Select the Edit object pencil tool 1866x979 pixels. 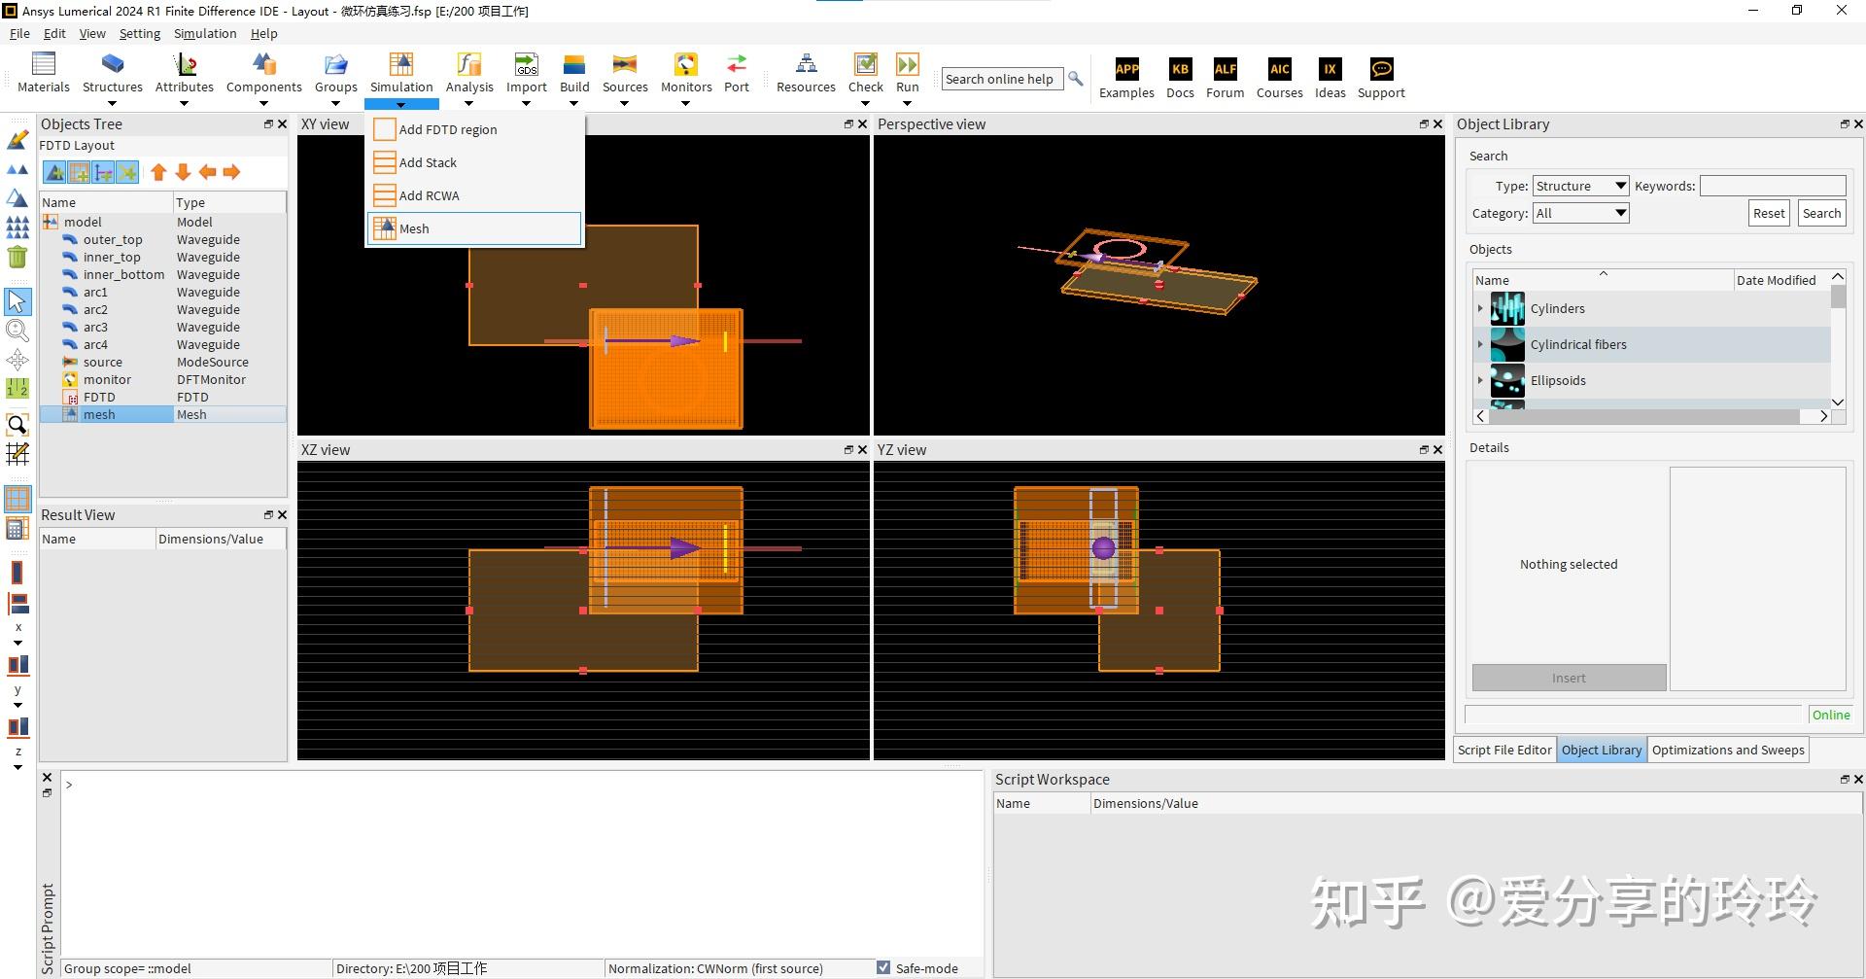[x=17, y=140]
